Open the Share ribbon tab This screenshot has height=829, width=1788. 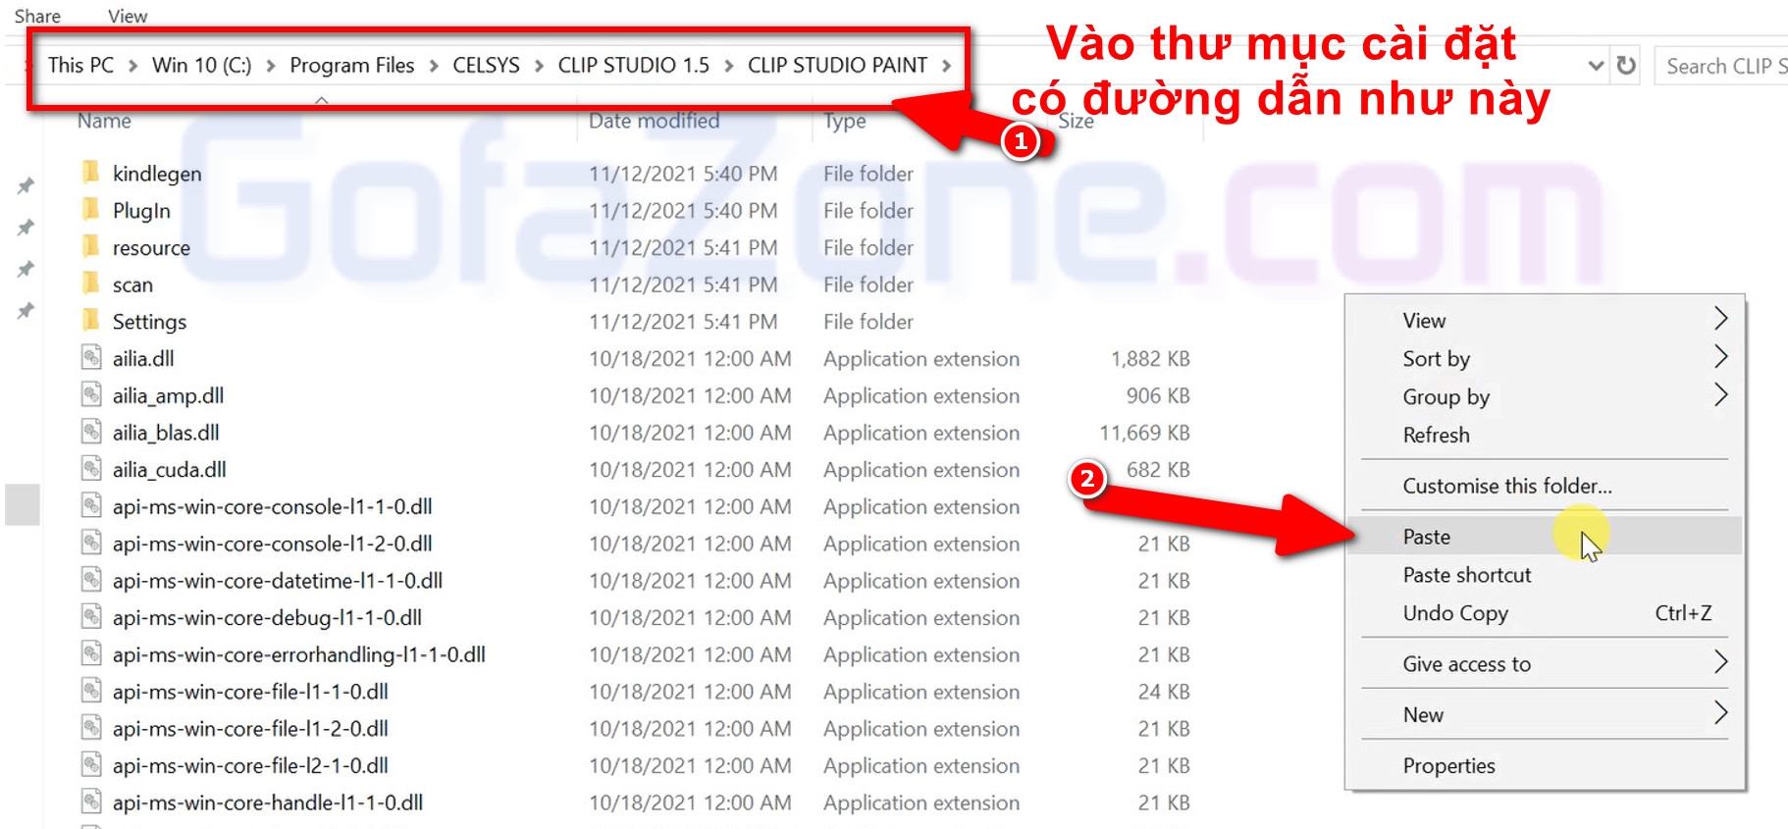coord(37,16)
